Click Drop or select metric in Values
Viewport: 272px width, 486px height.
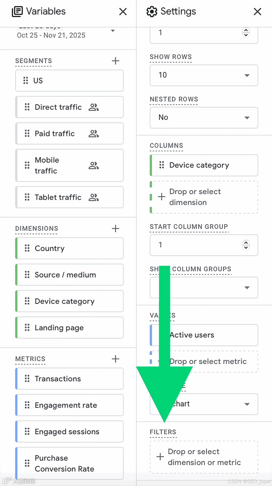point(208,361)
